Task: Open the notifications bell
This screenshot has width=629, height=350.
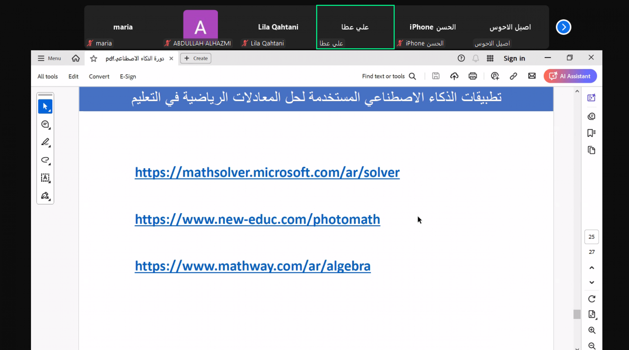Action: coord(476,58)
